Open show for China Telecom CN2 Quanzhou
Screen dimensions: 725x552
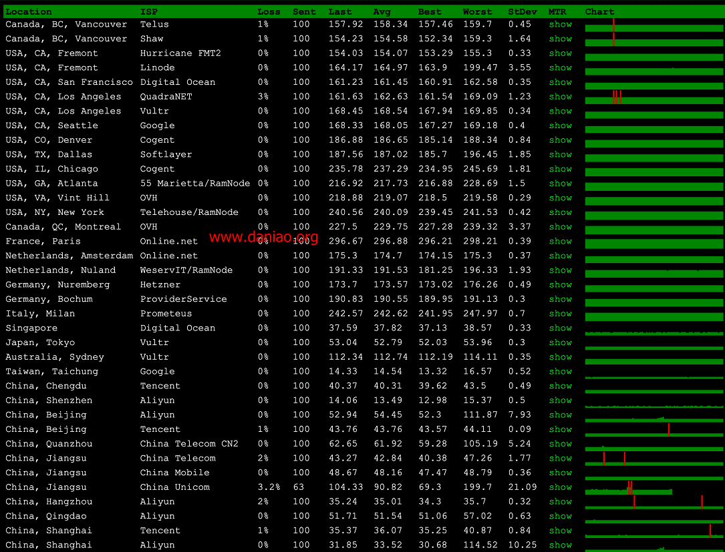[x=561, y=444]
